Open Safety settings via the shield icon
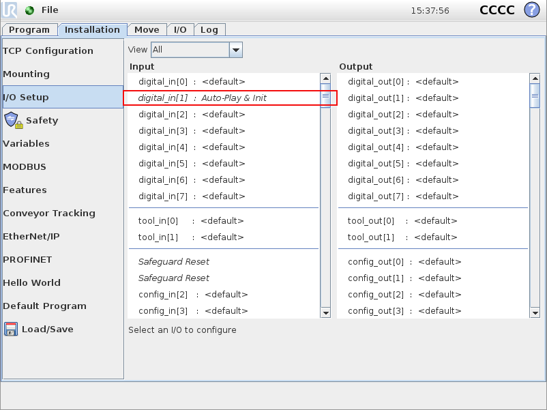This screenshot has height=410, width=547. 12,120
